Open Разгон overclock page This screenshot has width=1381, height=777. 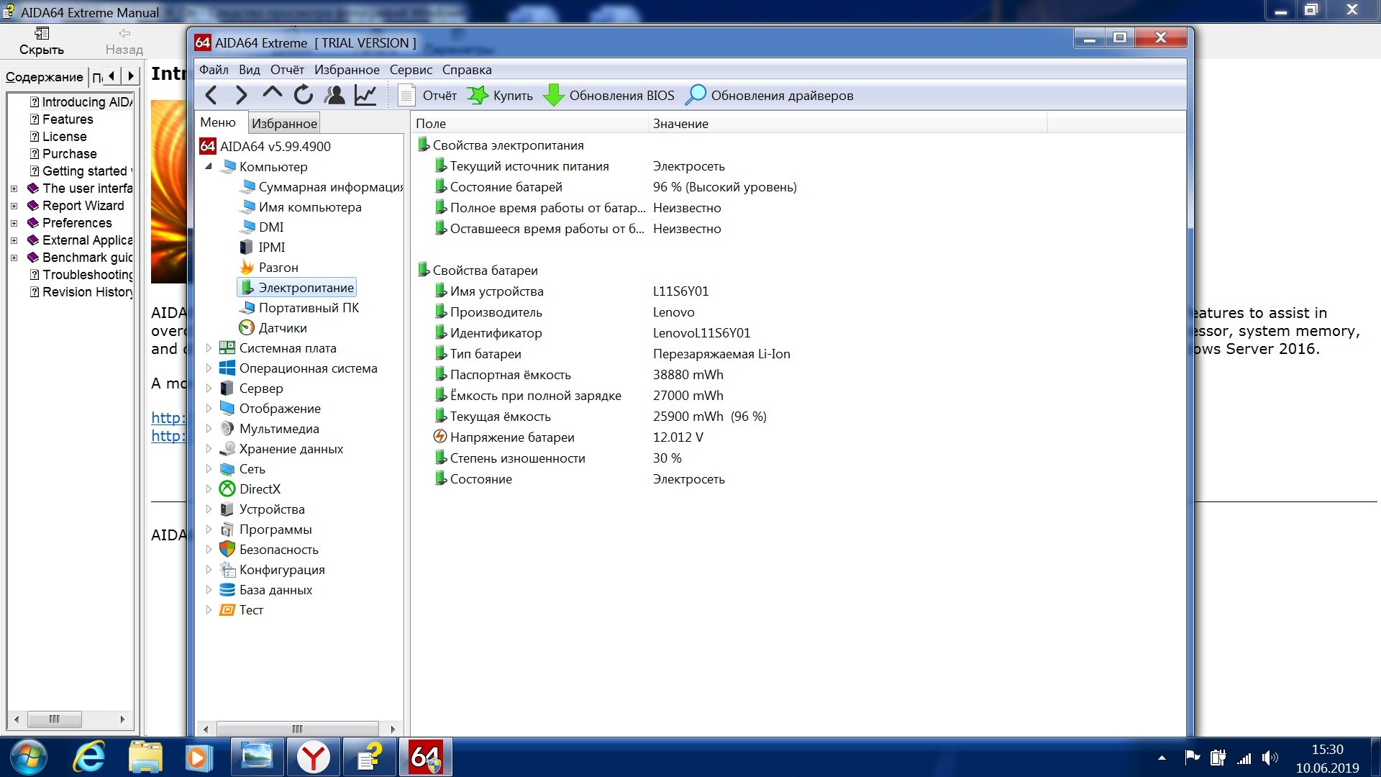click(x=269, y=267)
